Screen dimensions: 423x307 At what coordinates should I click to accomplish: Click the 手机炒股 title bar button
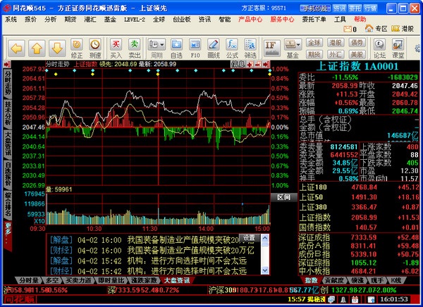coord(315,8)
